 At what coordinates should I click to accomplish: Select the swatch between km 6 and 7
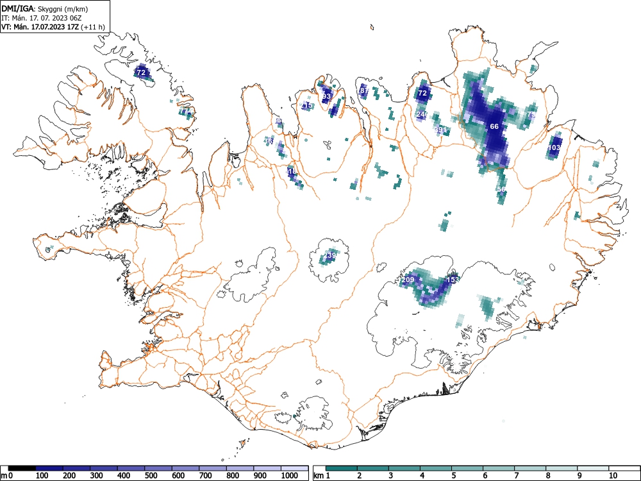point(499,468)
